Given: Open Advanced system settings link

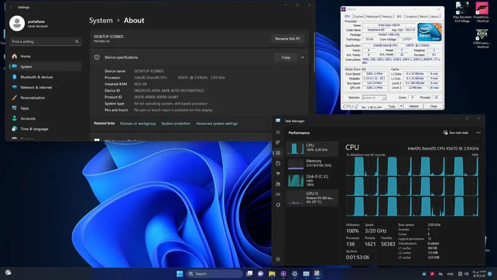Looking at the screenshot, I should [216, 123].
